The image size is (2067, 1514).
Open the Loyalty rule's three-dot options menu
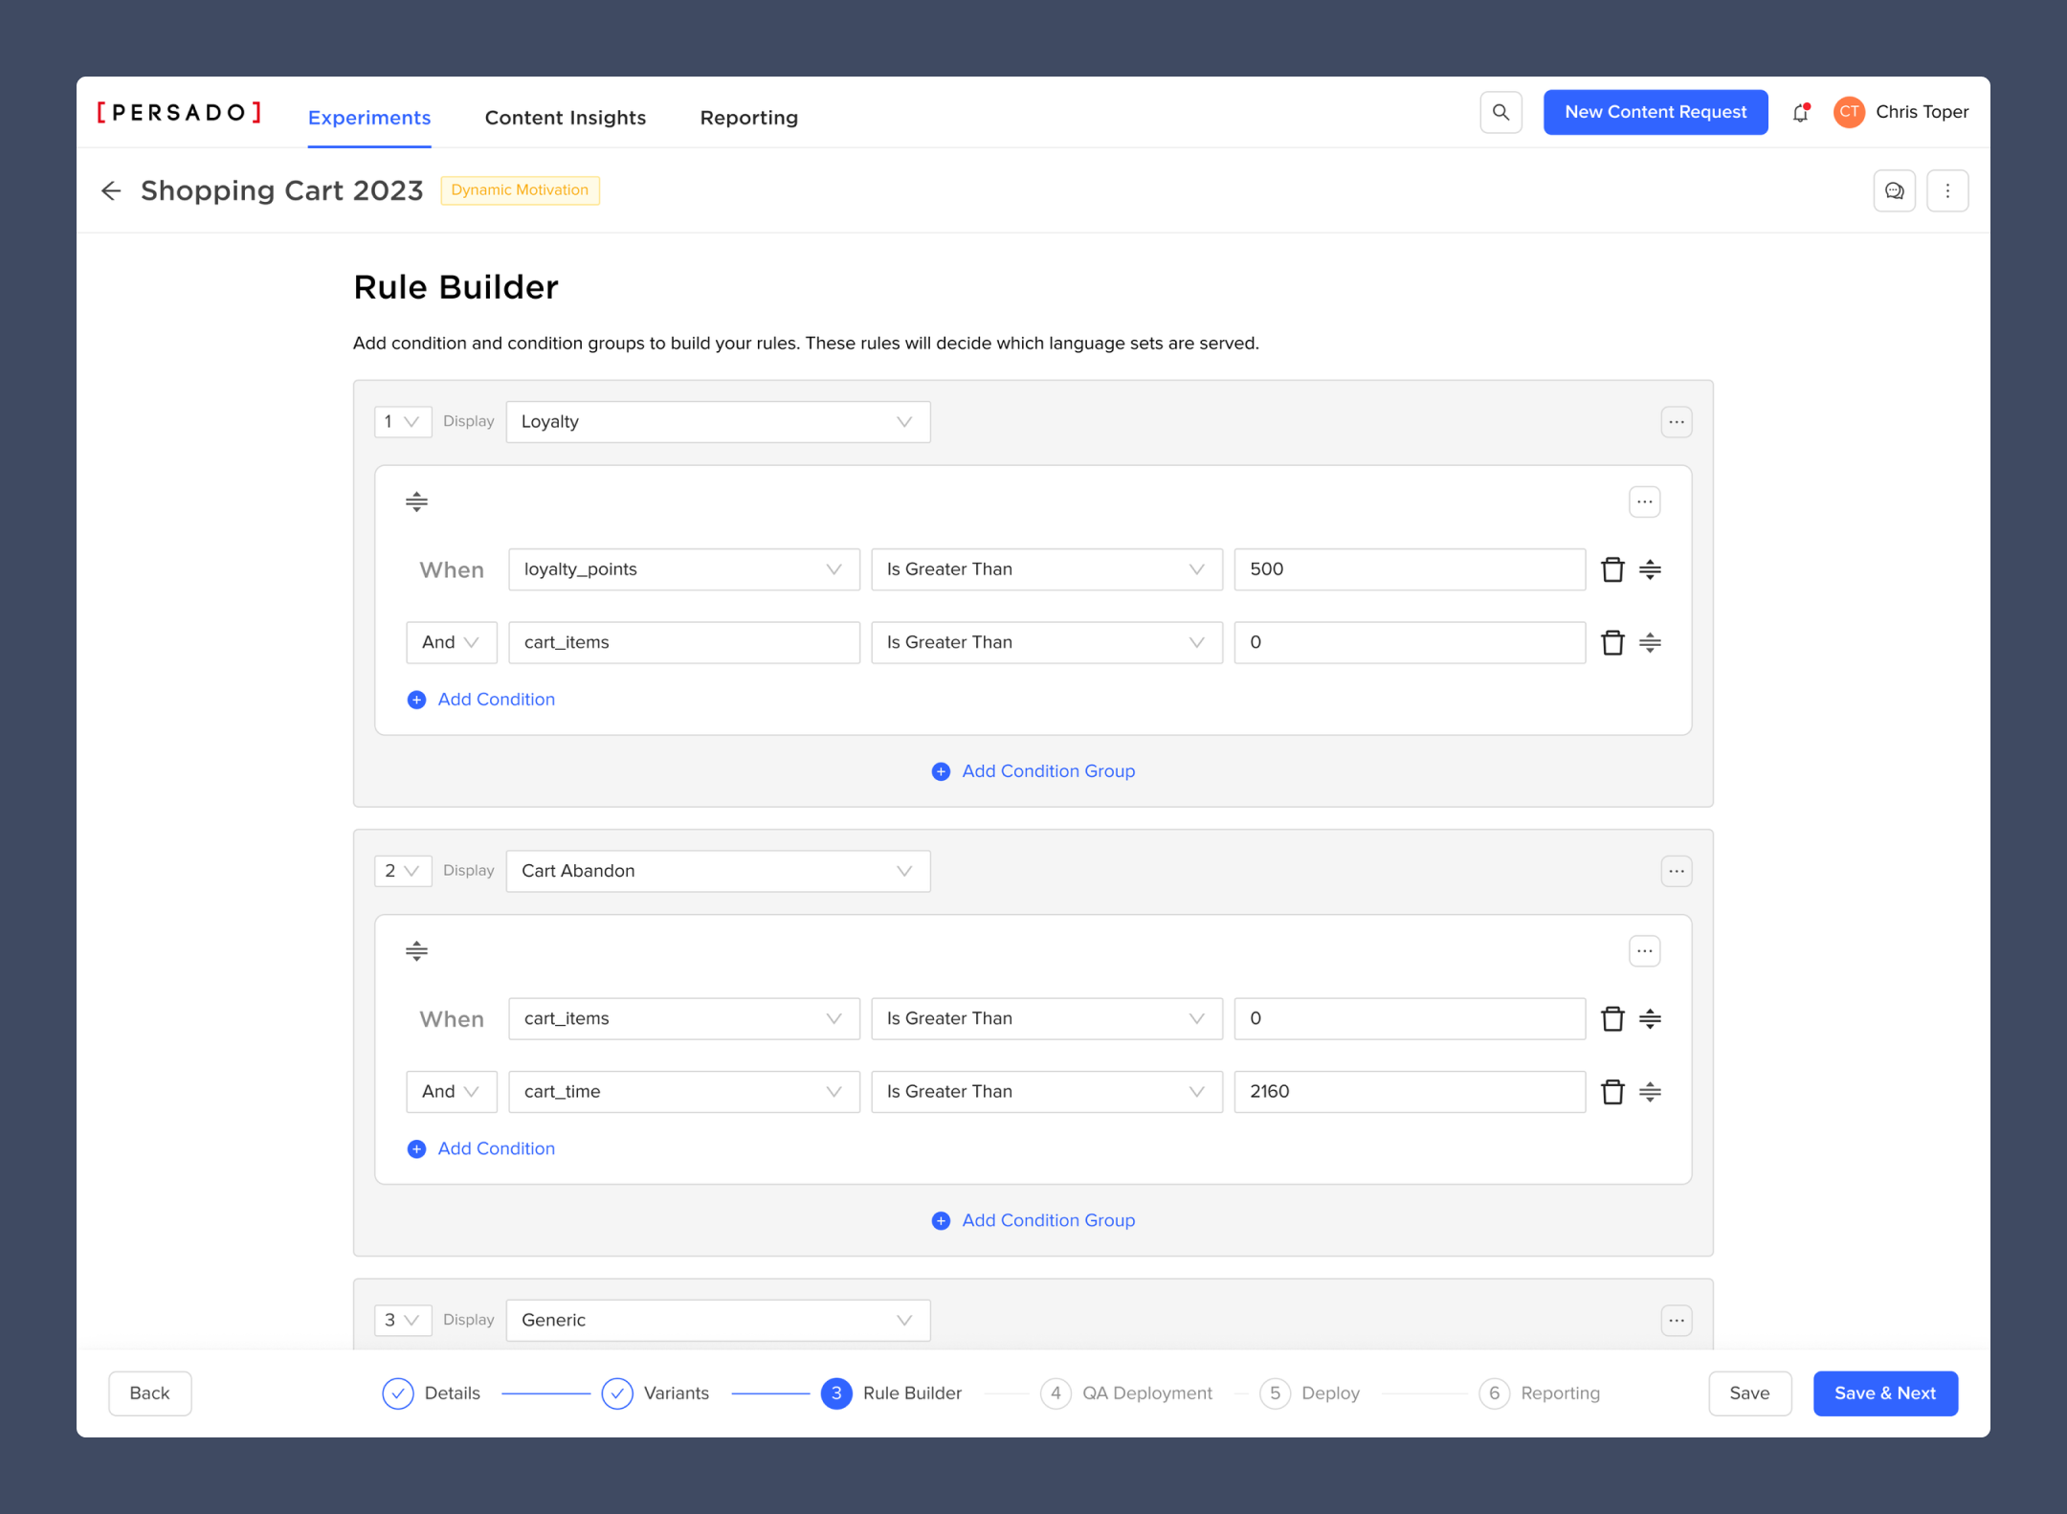coord(1676,422)
